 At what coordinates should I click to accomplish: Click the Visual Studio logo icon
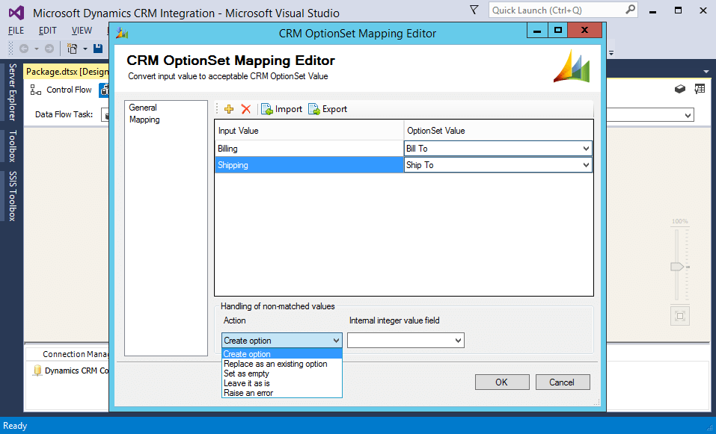pos(17,12)
